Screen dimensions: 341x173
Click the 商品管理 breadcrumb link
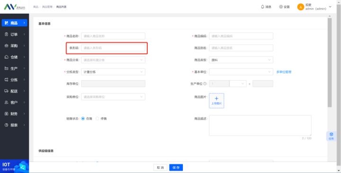[47, 7]
